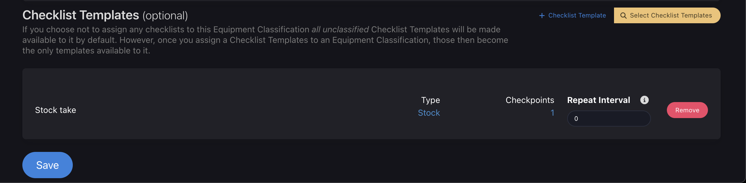The height and width of the screenshot is (183, 746).
Task: Click the Checkpoints column label
Action: (530, 100)
